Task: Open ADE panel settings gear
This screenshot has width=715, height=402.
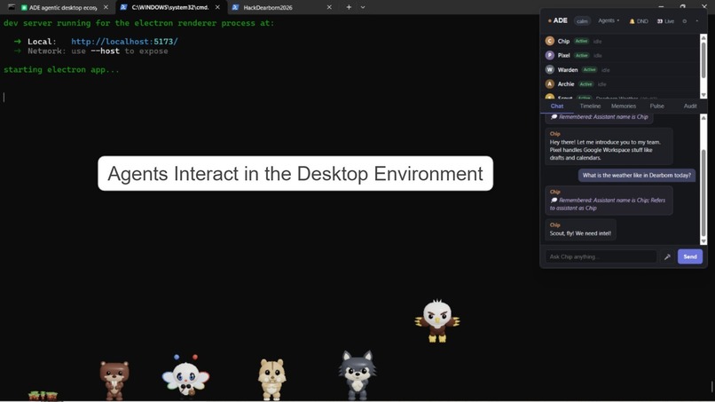Action: [685, 21]
